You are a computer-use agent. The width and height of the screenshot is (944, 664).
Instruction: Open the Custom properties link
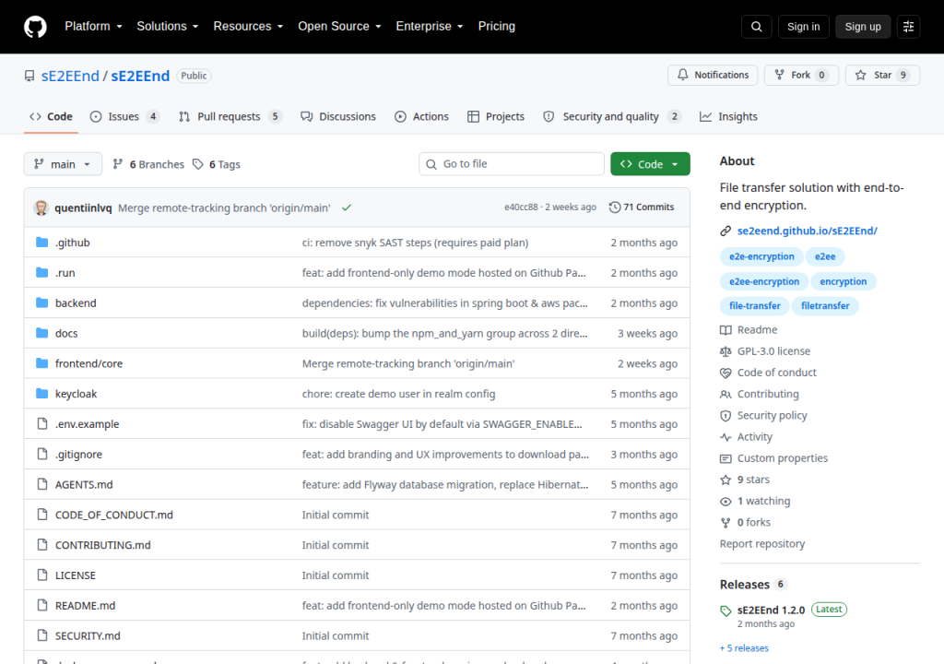tap(782, 458)
